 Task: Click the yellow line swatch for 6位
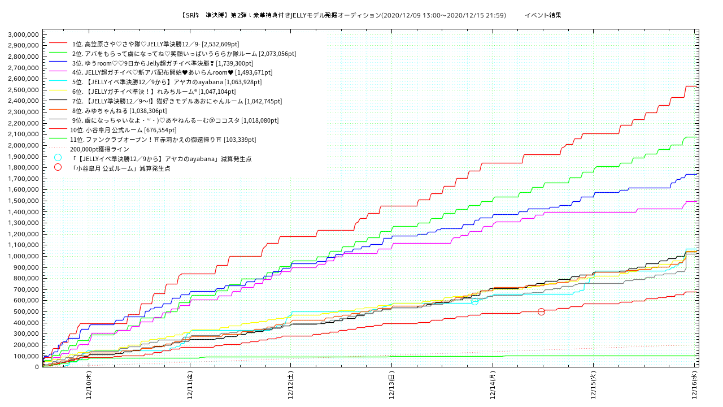coord(58,92)
